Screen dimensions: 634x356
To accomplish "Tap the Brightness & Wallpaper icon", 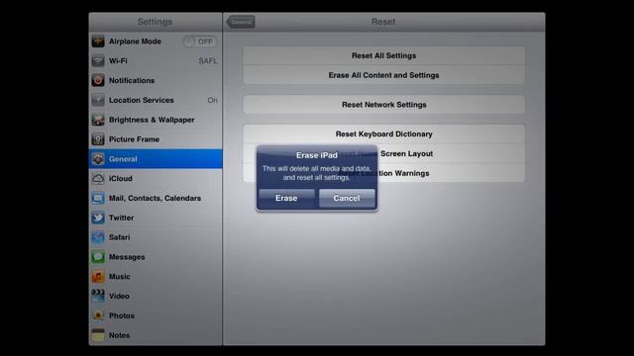I will 98,120.
